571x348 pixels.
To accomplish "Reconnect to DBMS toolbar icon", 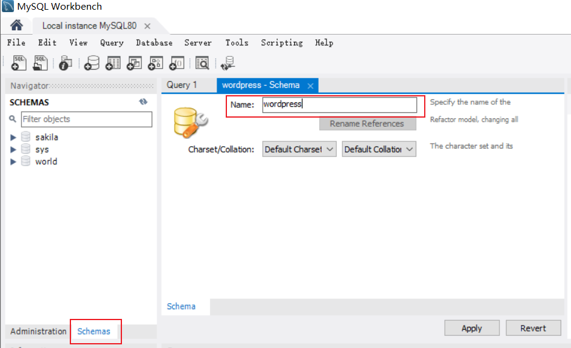I will (228, 63).
